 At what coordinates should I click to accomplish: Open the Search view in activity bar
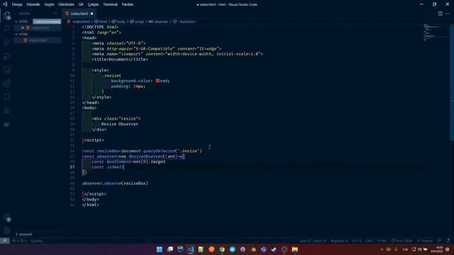pos(7,28)
